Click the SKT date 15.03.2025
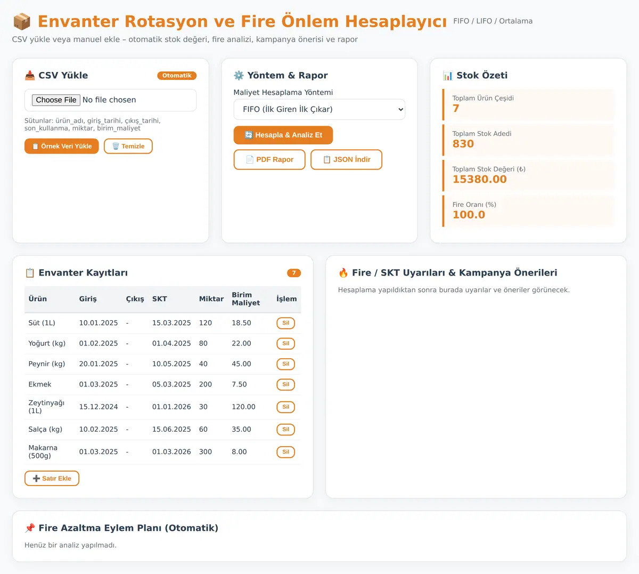The height and width of the screenshot is (574, 639). tap(171, 323)
